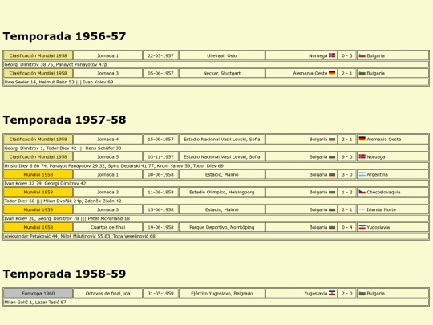This screenshot has width=433, height=325.
Task: Click Bulgaria flag in the Helsingborg match row
Action: pos(332,192)
